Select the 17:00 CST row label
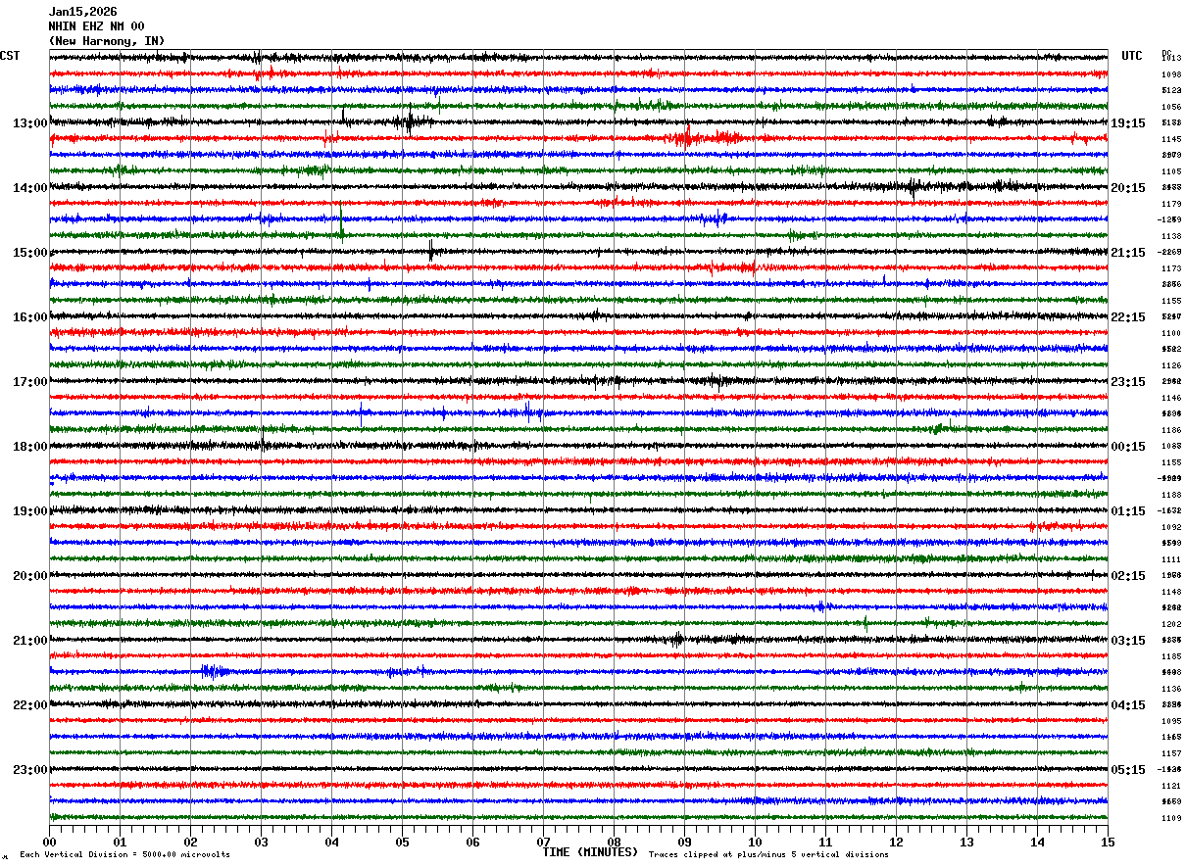Screen dimensions: 1186x868 pyautogui.click(x=29, y=382)
